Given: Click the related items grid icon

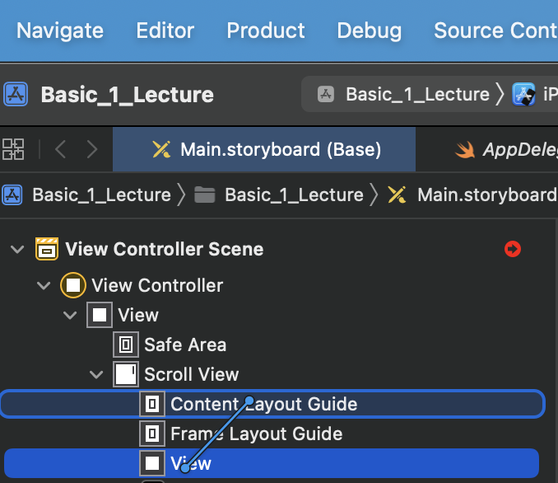Looking at the screenshot, I should [x=14, y=149].
